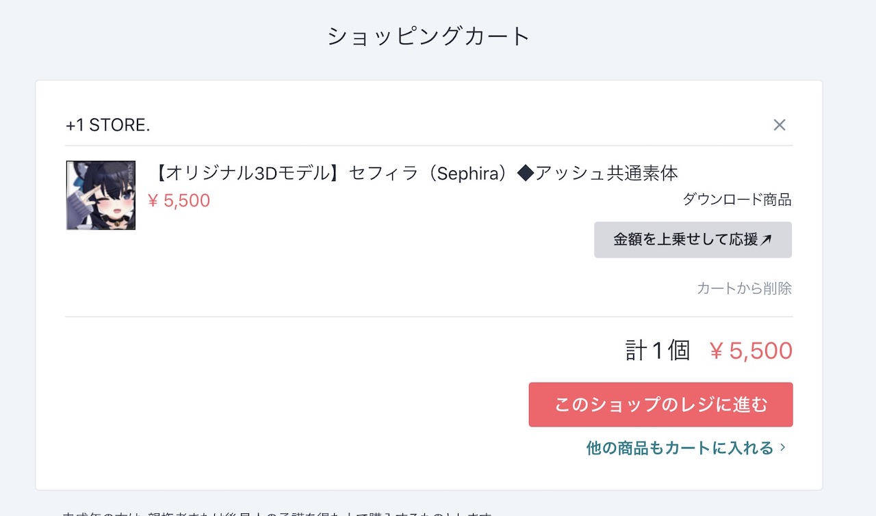The height and width of the screenshot is (516, 876).
Task: Open the セフィラ (Sephira) product title link
Action: pyautogui.click(x=413, y=174)
